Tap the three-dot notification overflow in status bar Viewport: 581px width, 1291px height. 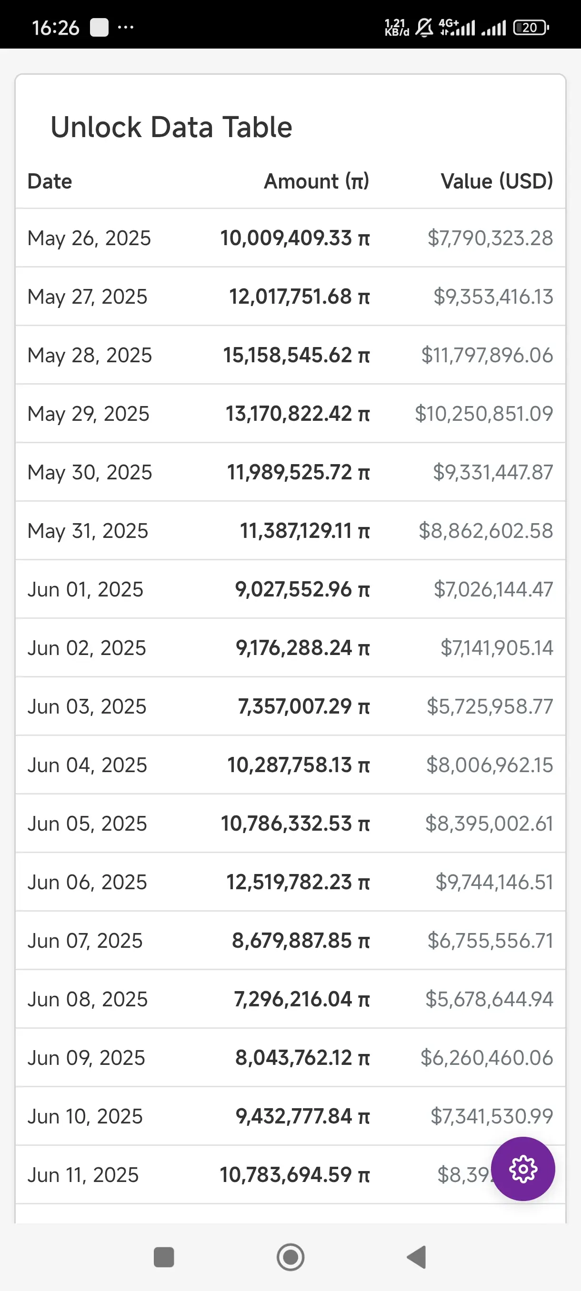pyautogui.click(x=125, y=28)
